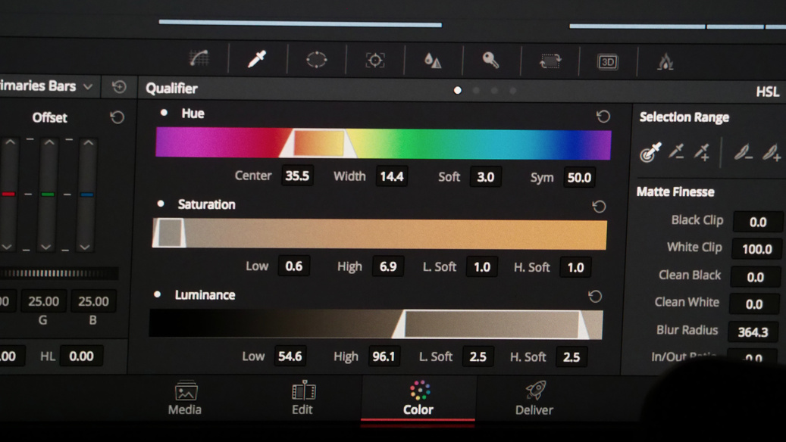Viewport: 786px width, 442px height.
Task: Edit the Hue Soft value 3.0
Action: tap(485, 176)
